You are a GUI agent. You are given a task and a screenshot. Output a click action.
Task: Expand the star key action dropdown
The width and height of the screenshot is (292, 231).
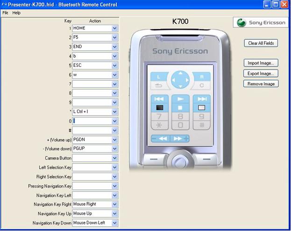pos(115,112)
